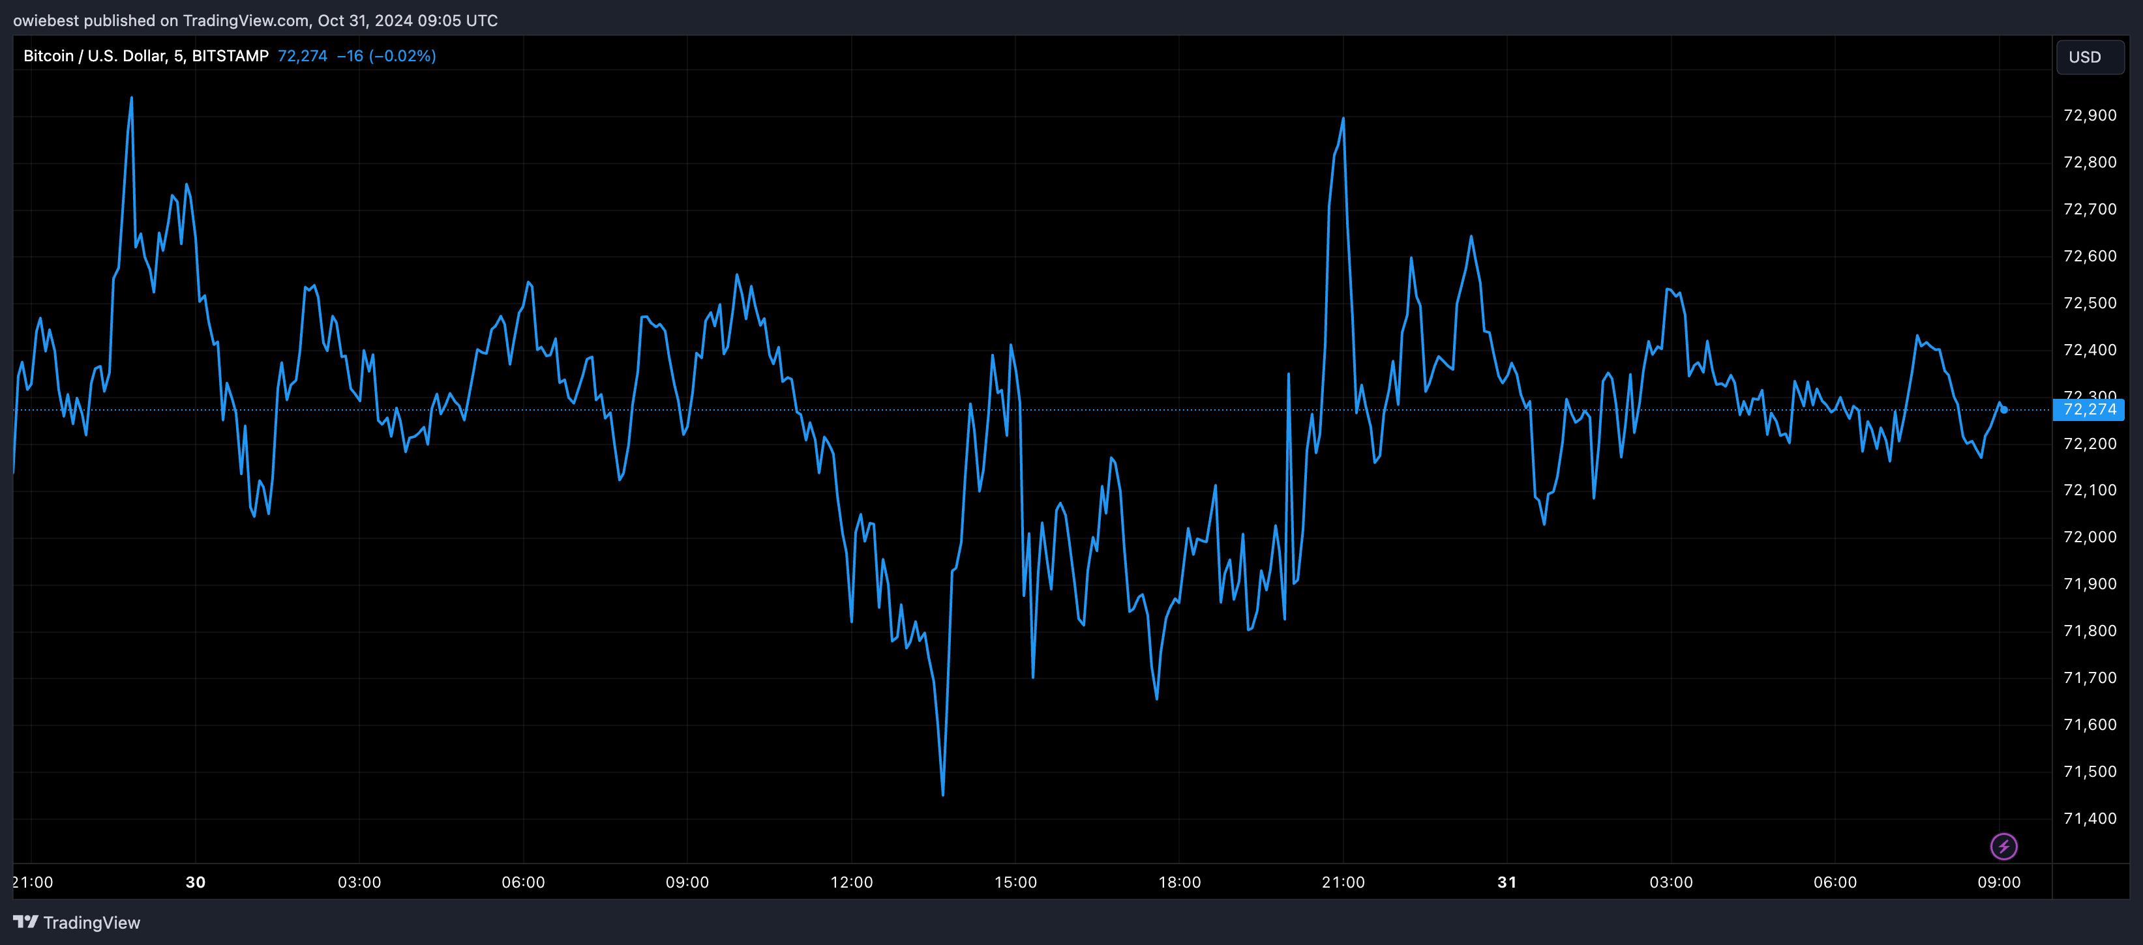2143x945 pixels.
Task: Click the owiebest publisher link
Action: click(46, 20)
